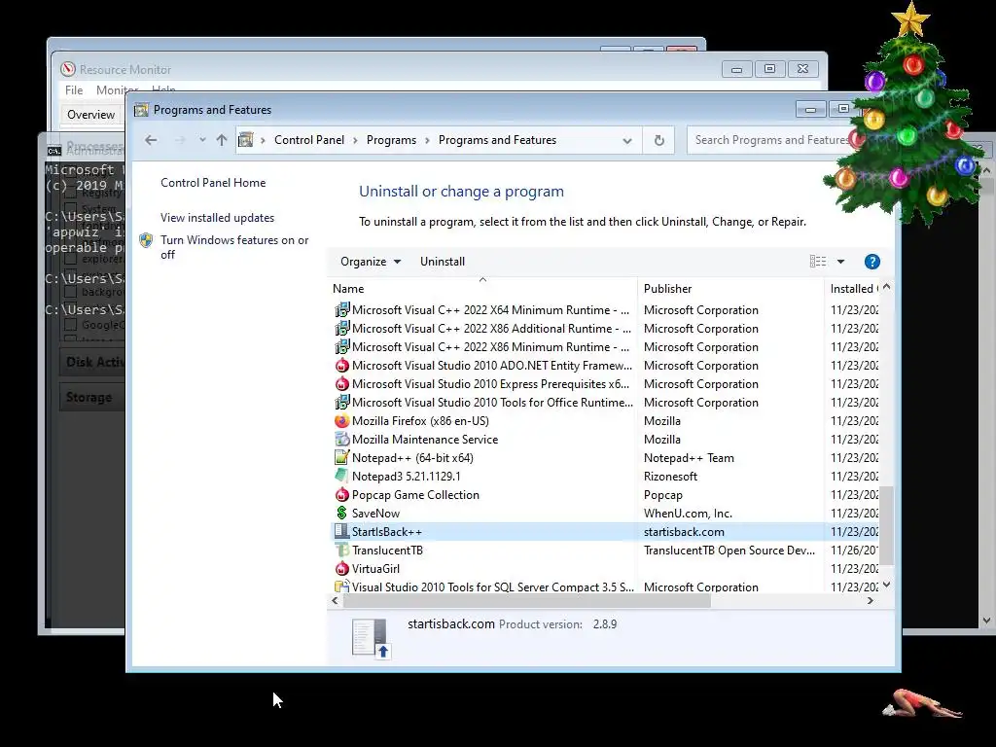This screenshot has width=996, height=747.
Task: Click the Search Programs and Features box
Action: point(771,140)
